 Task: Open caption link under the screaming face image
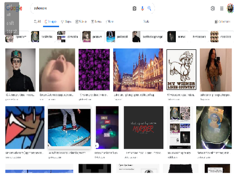56,95
